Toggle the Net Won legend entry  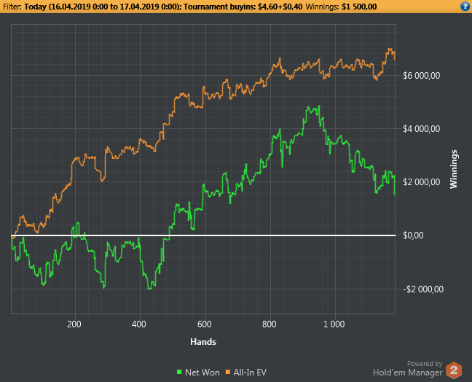tap(198, 373)
